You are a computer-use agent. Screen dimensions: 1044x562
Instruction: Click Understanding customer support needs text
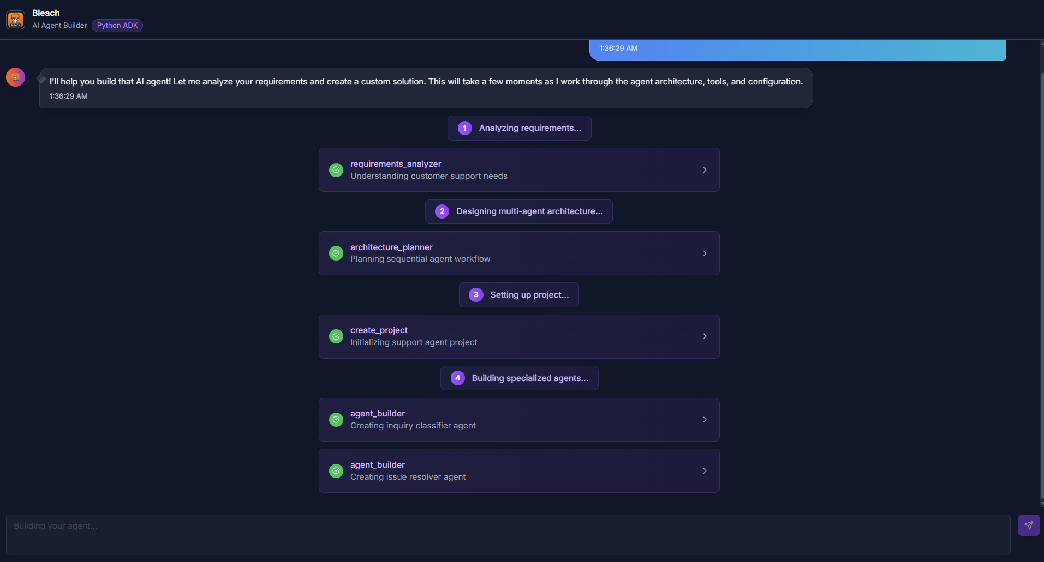pyautogui.click(x=429, y=176)
